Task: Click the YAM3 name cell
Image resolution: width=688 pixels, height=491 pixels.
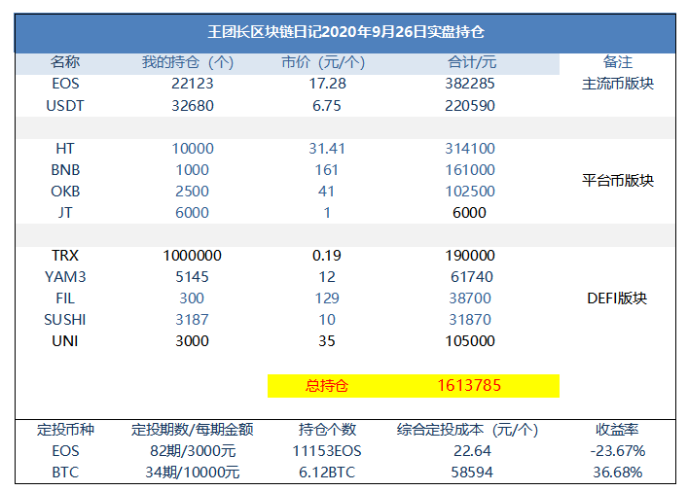Action: click(x=65, y=277)
